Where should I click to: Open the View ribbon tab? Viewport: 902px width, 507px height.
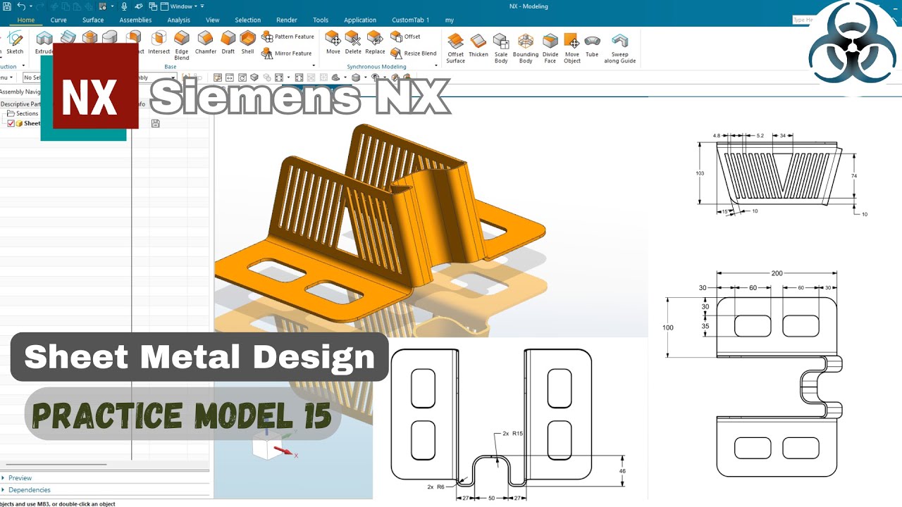click(x=212, y=20)
